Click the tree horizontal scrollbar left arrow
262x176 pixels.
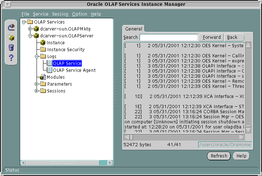[23, 163]
